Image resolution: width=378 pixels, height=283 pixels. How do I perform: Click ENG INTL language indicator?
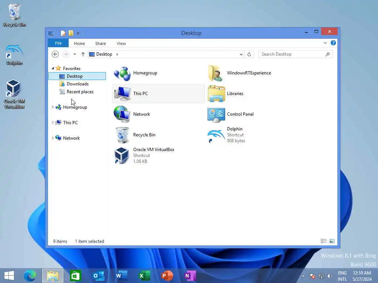point(342,276)
